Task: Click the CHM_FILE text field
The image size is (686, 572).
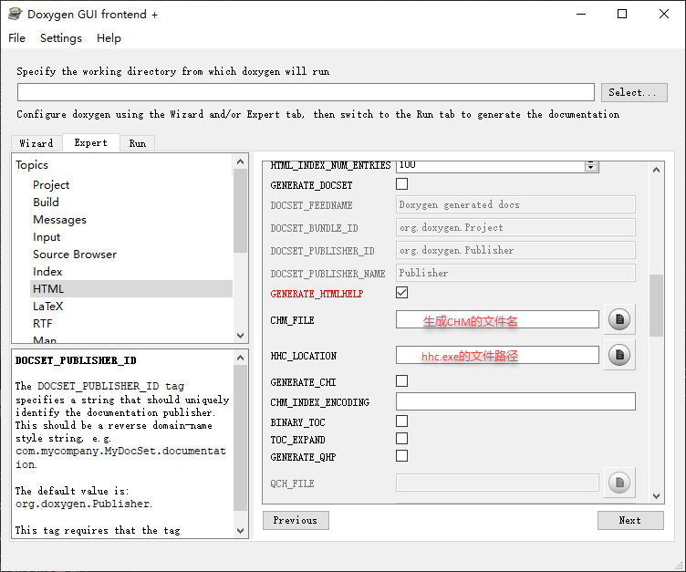Action: click(x=497, y=319)
